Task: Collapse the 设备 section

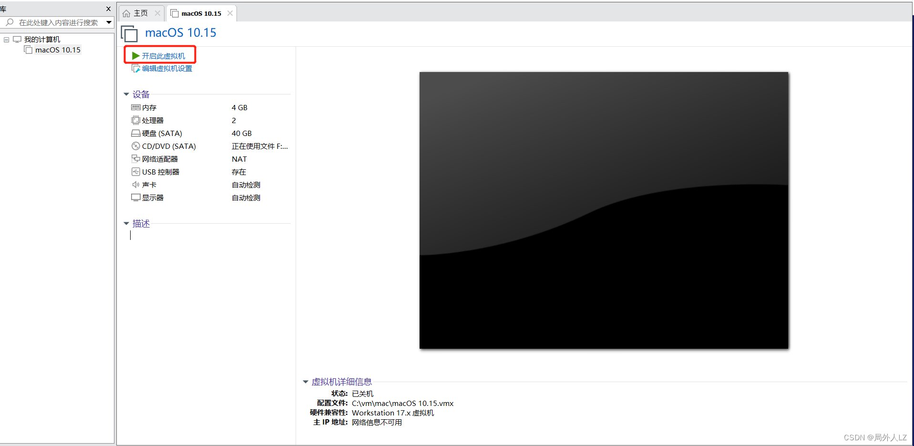Action: (126, 94)
